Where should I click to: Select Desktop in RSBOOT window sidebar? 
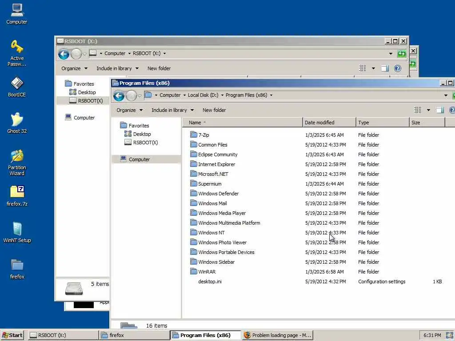pos(82,92)
